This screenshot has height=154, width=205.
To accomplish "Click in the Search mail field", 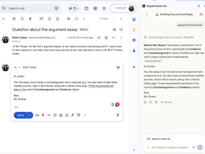I will pyautogui.click(x=31, y=8).
